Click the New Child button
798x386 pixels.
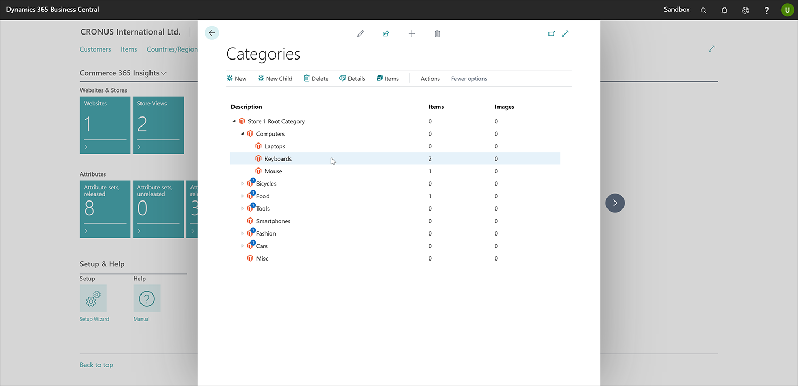tap(275, 79)
